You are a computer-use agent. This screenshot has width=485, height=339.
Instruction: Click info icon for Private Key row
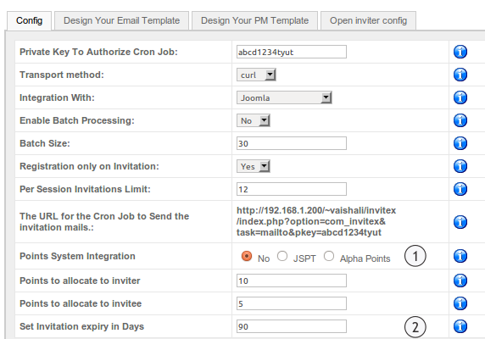pyautogui.click(x=460, y=52)
